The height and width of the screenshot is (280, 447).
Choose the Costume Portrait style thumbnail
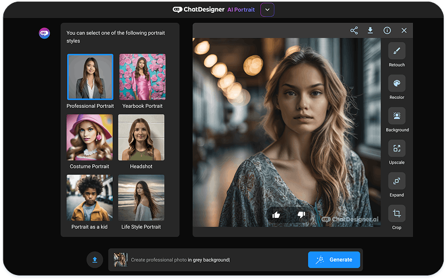[89, 137]
